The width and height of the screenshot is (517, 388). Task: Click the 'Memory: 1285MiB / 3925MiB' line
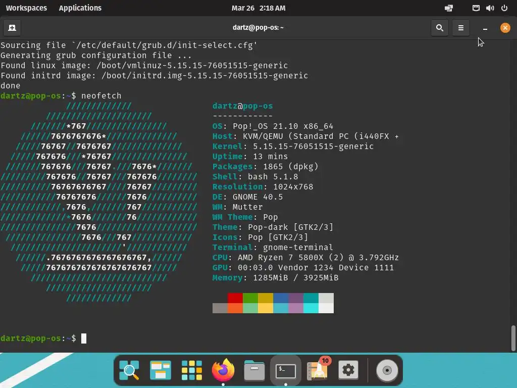click(275, 278)
